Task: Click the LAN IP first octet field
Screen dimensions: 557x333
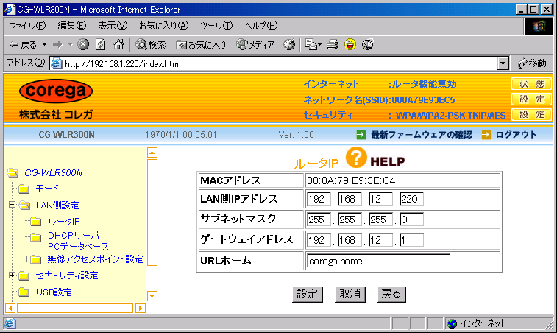Action: click(319, 199)
